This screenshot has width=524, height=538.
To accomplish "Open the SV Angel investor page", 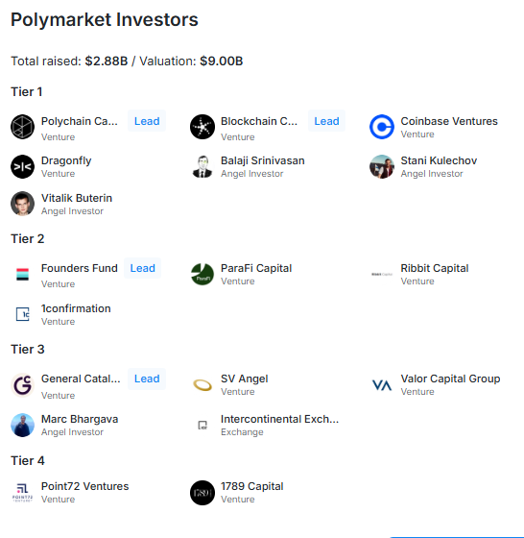I will click(245, 379).
